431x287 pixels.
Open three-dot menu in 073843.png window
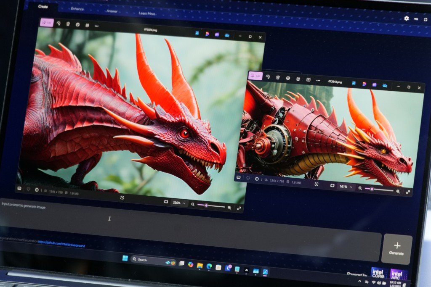point(318,80)
